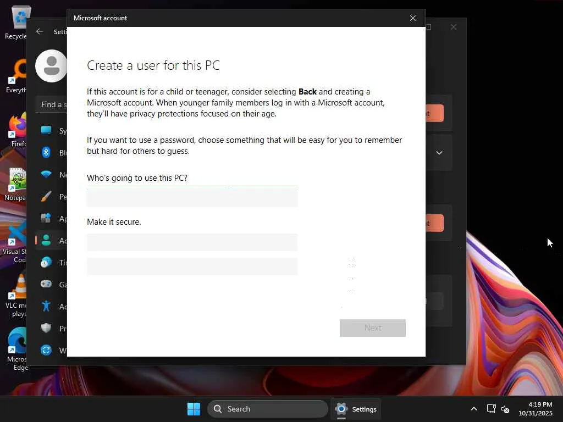Click the second password field at the bottom of Make it secure
Image resolution: width=563 pixels, height=422 pixels.
(x=192, y=266)
